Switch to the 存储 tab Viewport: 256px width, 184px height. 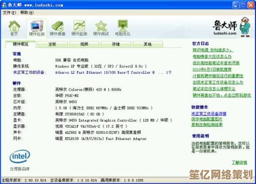click(x=116, y=44)
